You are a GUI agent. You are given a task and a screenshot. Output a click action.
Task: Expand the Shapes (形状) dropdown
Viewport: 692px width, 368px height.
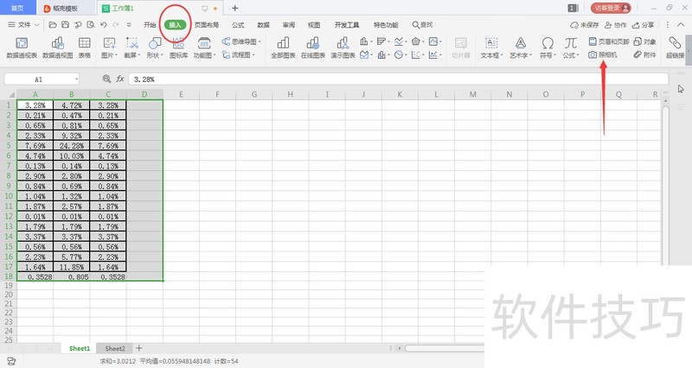click(x=162, y=55)
